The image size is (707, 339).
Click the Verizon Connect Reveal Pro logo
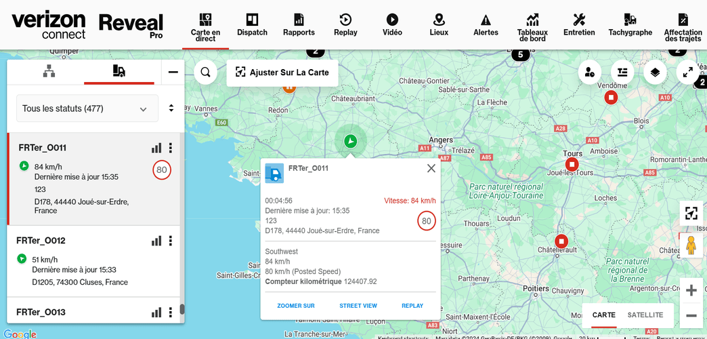(x=87, y=25)
